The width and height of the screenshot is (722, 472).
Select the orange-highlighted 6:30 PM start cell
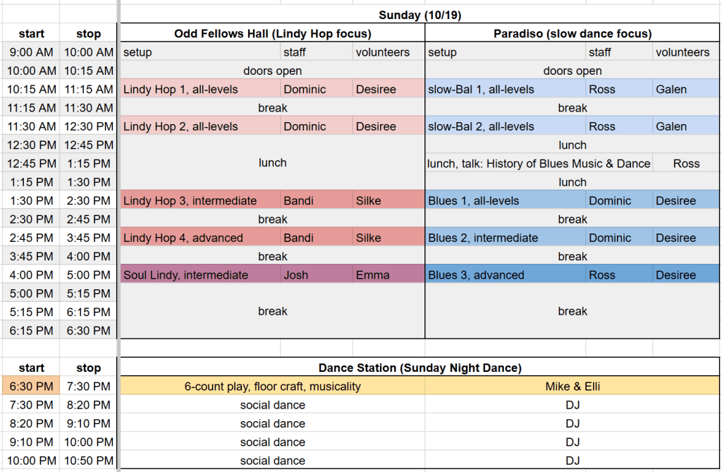pos(31,386)
